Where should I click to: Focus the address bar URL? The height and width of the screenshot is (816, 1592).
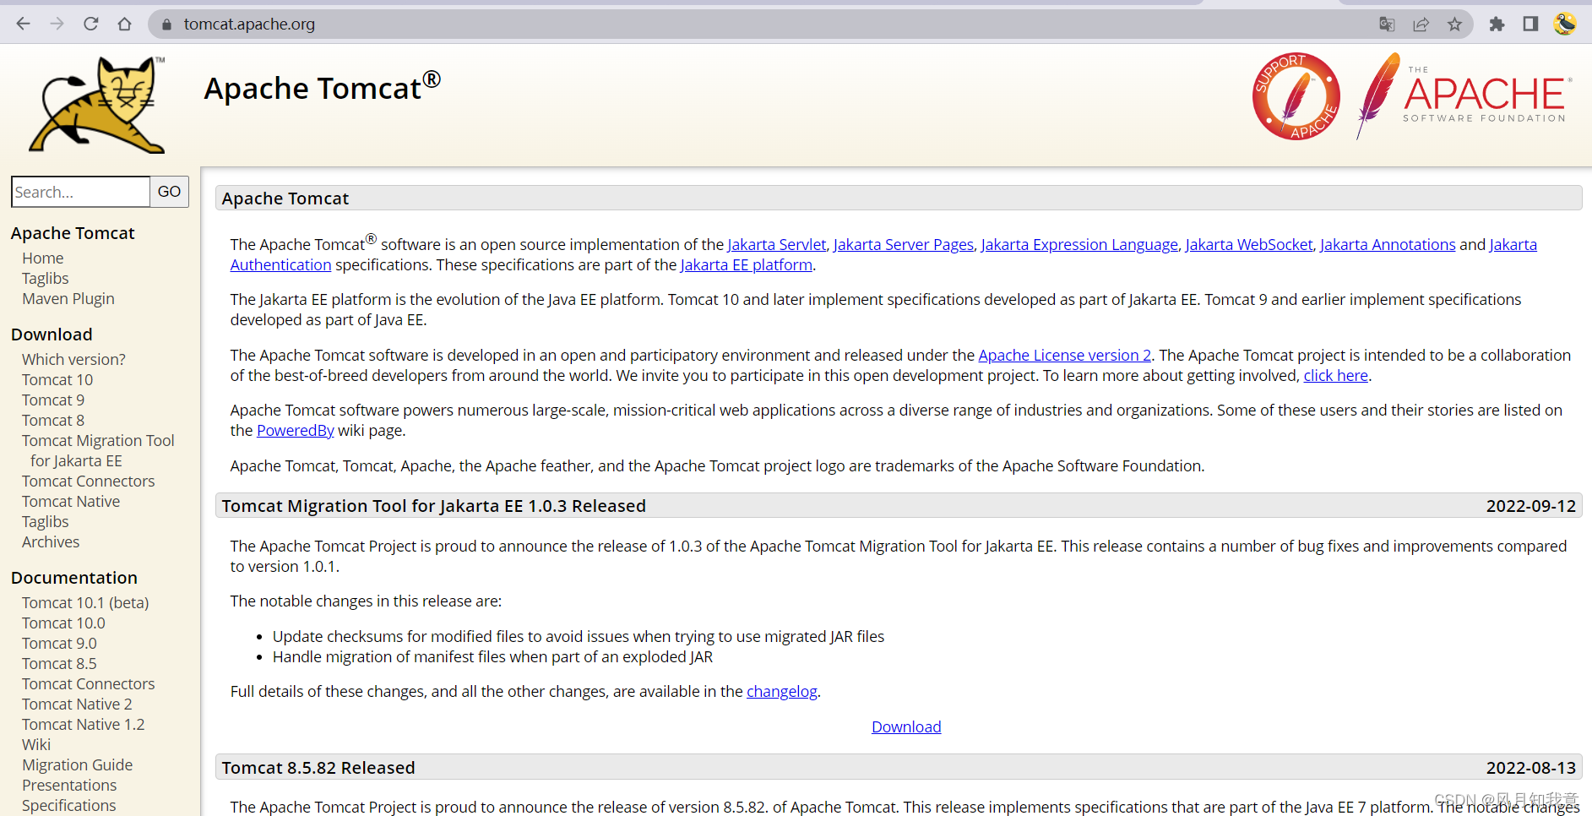(x=249, y=24)
